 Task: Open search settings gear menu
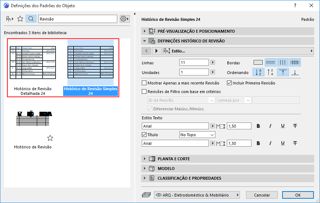124,19
